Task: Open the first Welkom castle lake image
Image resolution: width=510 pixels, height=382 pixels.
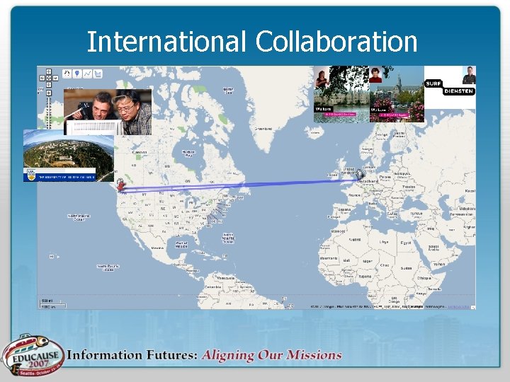Action: [x=341, y=94]
